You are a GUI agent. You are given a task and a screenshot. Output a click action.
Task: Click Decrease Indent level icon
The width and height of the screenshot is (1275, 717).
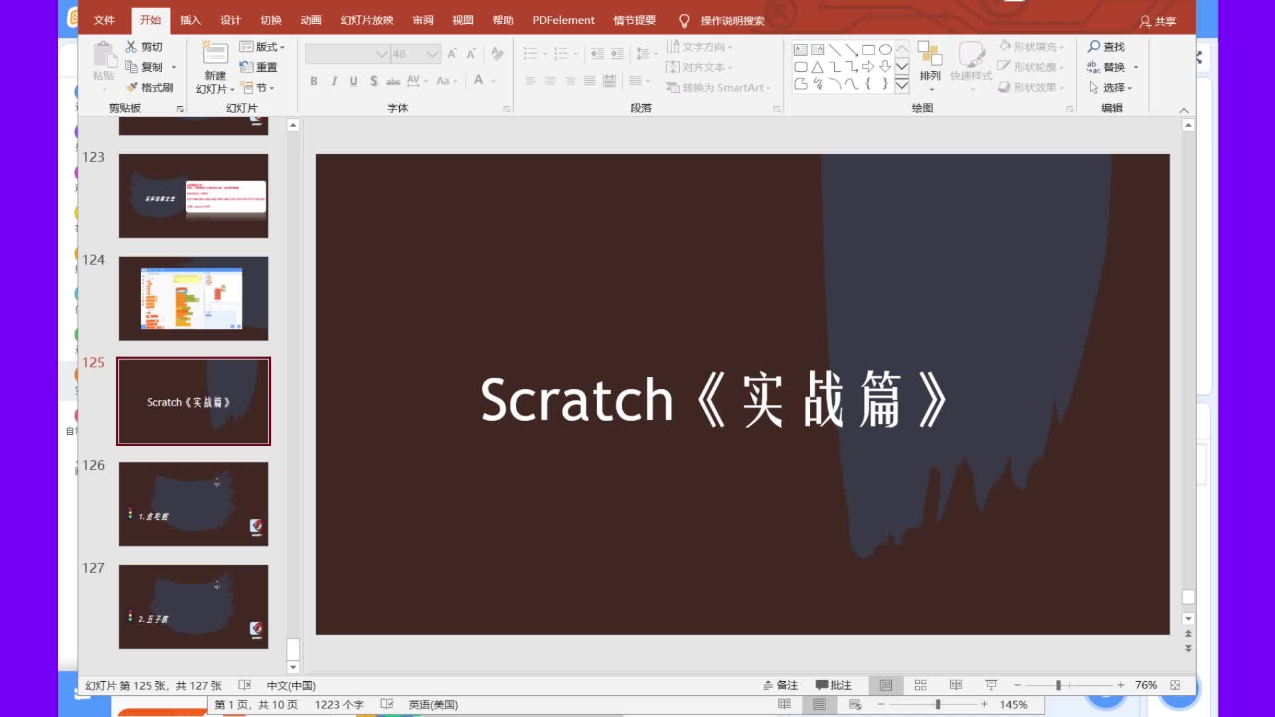[598, 54]
